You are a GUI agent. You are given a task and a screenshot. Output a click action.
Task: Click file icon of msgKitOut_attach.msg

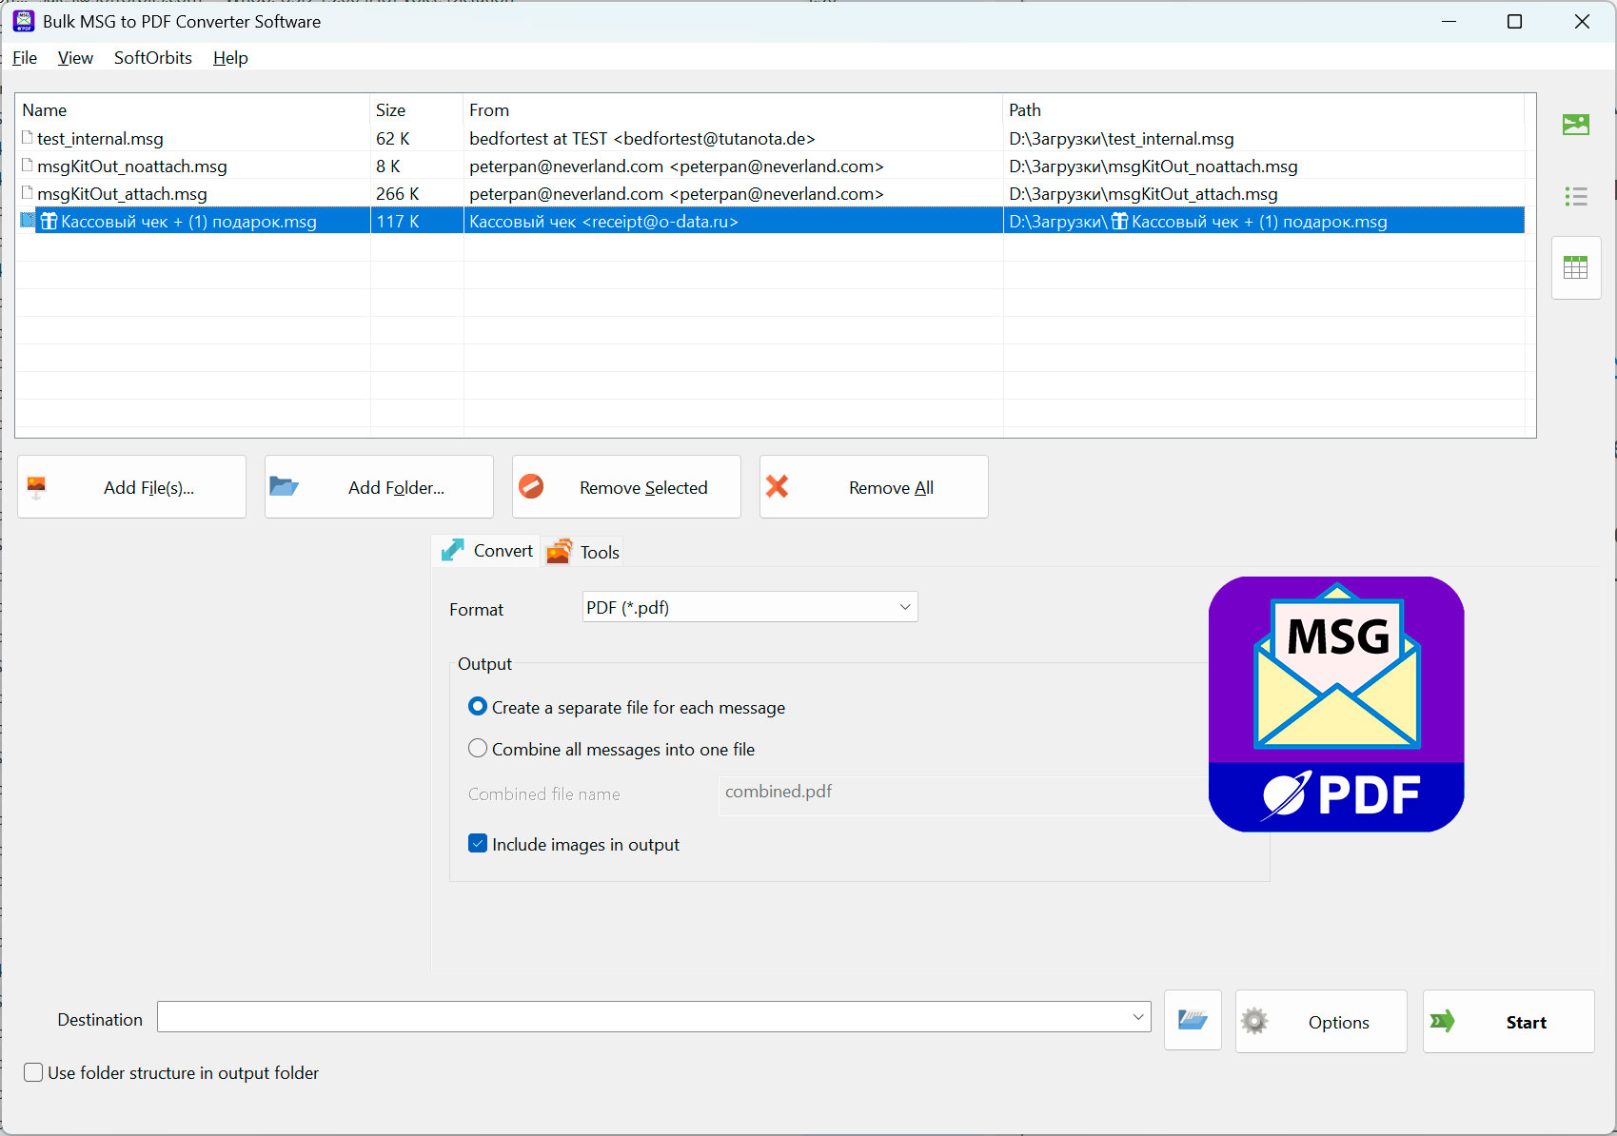click(28, 193)
